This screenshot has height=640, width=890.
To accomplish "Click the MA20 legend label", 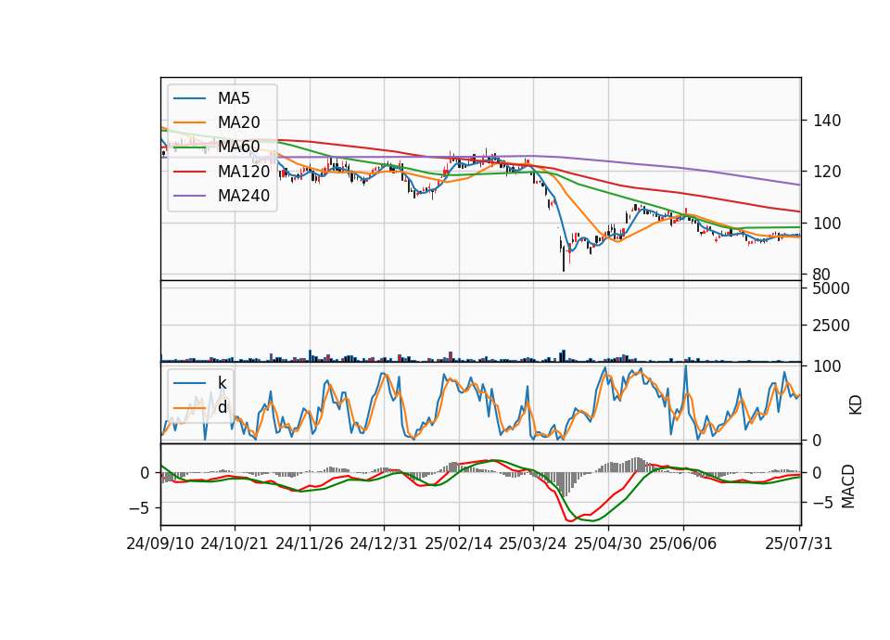I will click(x=238, y=122).
